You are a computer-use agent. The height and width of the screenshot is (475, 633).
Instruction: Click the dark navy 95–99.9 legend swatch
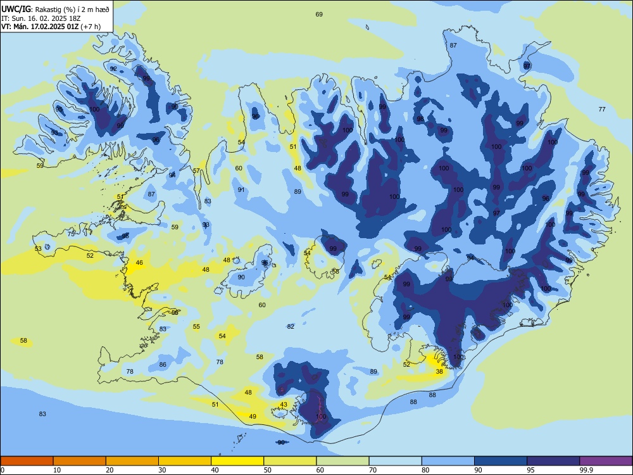click(x=553, y=461)
